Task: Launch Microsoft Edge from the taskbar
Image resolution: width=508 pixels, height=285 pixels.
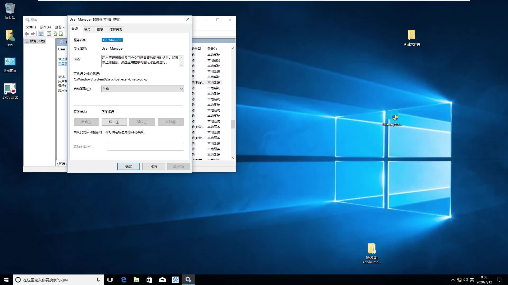Action: click(x=123, y=279)
